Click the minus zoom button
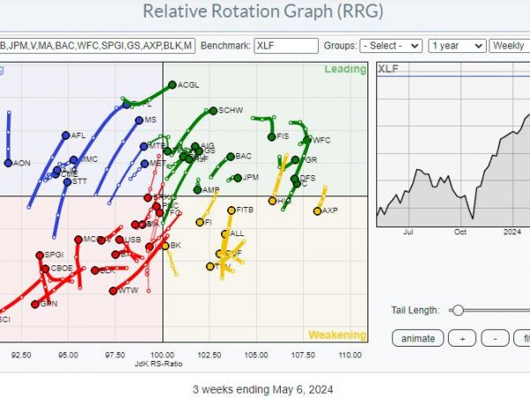The image size is (530, 398). click(495, 338)
